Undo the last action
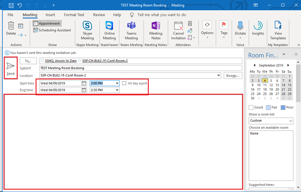Screen dimensions: 301x192 click(x=20, y=5)
